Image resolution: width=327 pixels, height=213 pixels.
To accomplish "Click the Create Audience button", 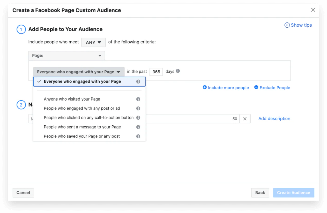I will click(294, 193).
